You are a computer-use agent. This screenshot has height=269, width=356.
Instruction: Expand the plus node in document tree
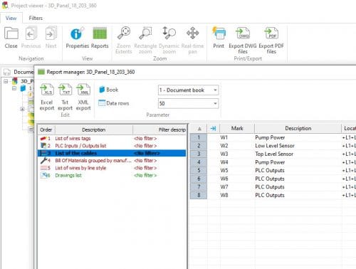[22, 109]
